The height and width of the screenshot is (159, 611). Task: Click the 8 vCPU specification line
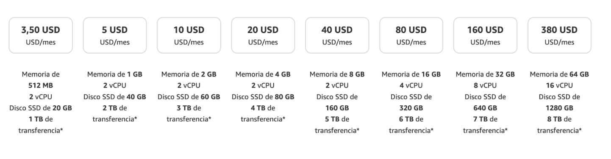[486, 85]
